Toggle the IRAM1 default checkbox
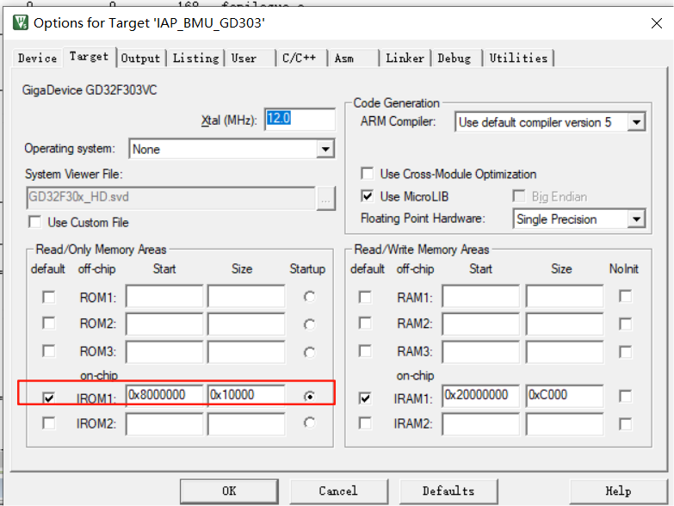Viewport: 674px width, 506px height. point(365,398)
